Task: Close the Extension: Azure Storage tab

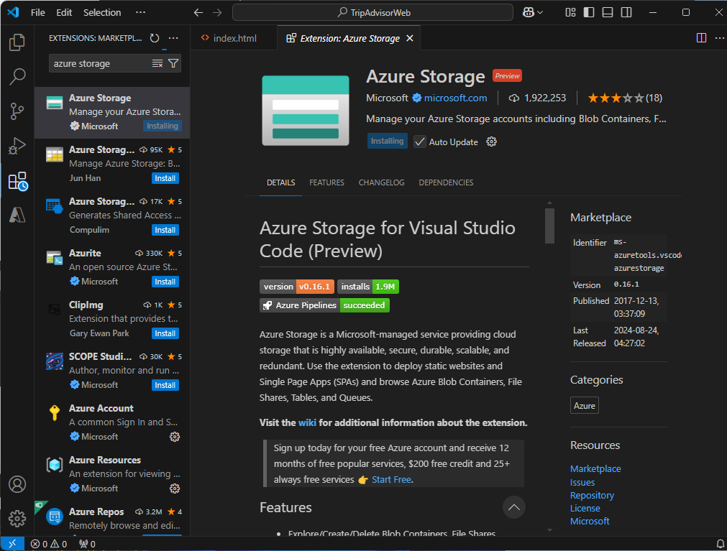Action: pyautogui.click(x=410, y=38)
